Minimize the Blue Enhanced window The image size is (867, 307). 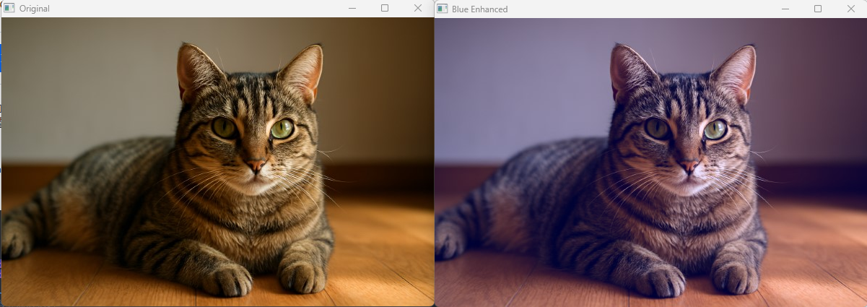[785, 9]
